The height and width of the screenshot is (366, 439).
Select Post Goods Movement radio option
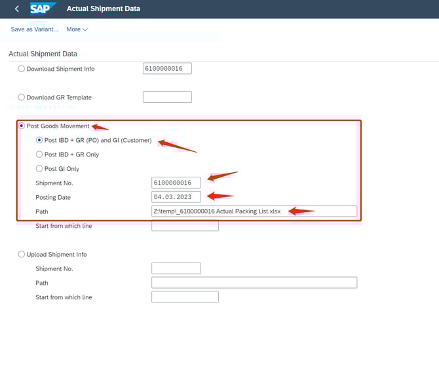[x=22, y=126]
